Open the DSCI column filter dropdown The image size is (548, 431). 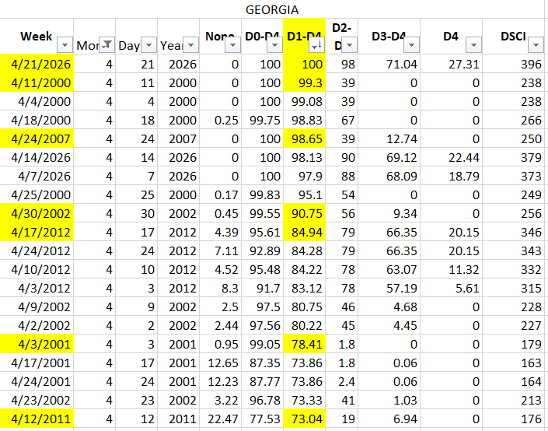click(536, 45)
